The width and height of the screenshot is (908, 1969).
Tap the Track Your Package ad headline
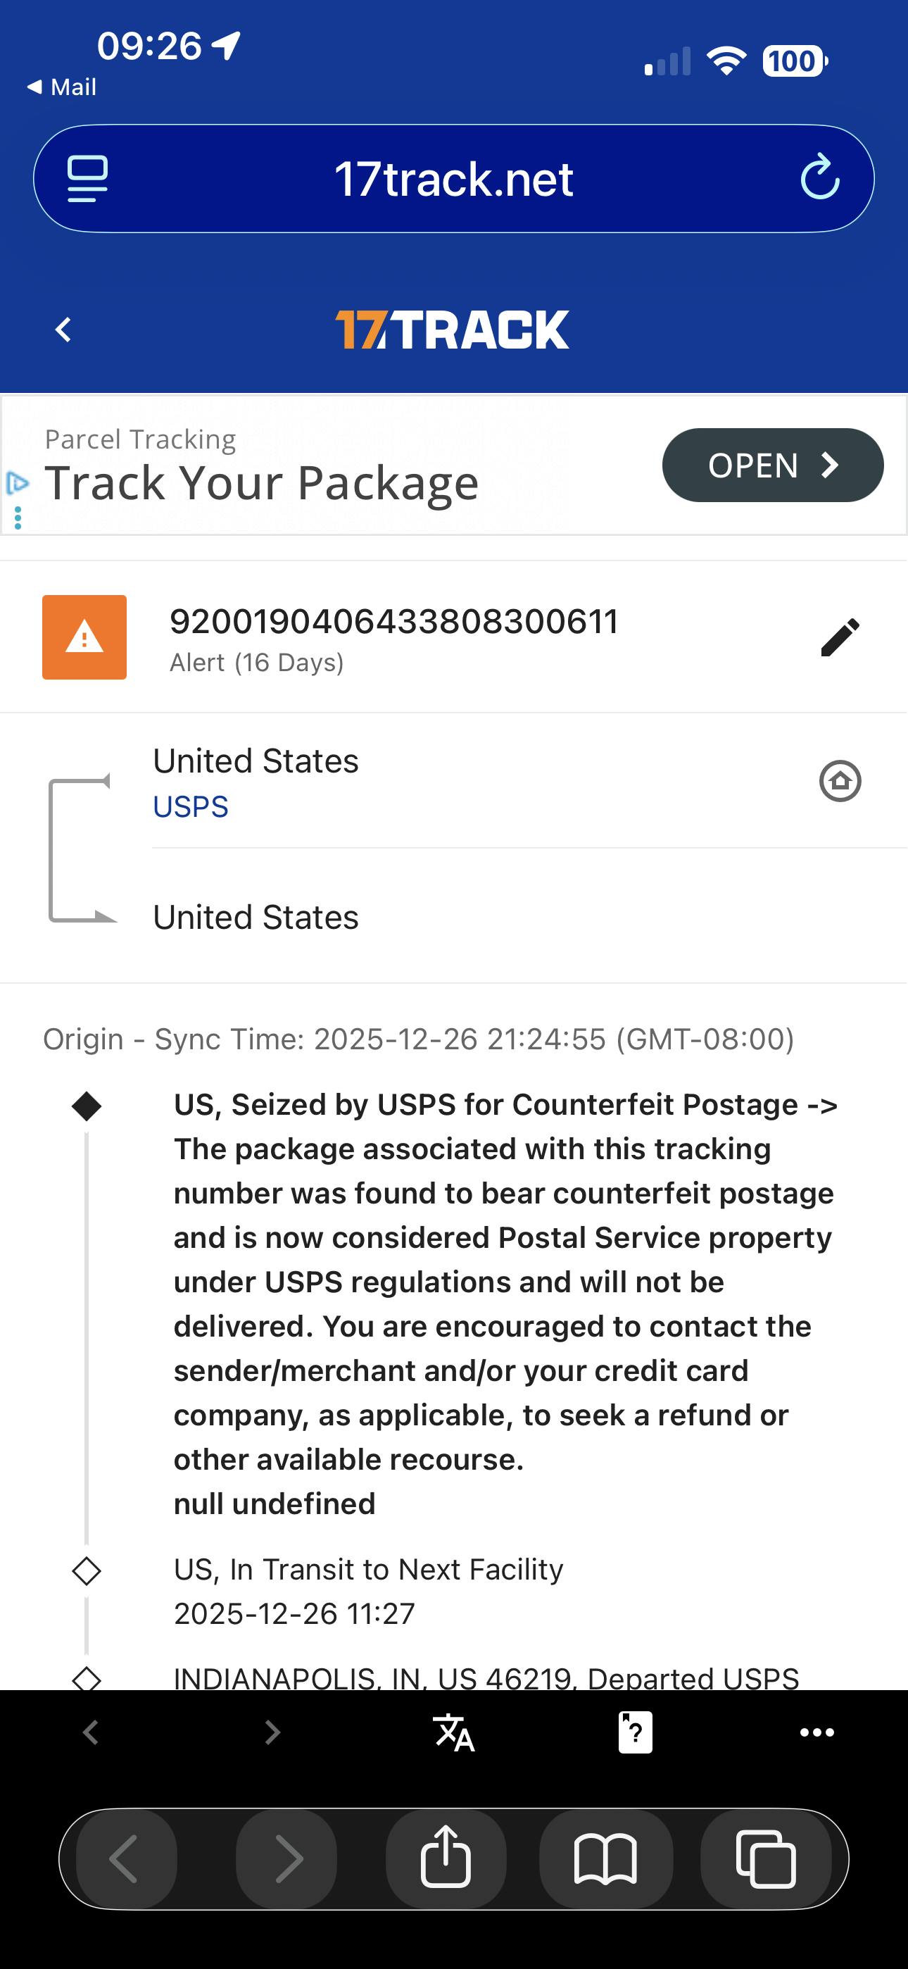(x=261, y=483)
